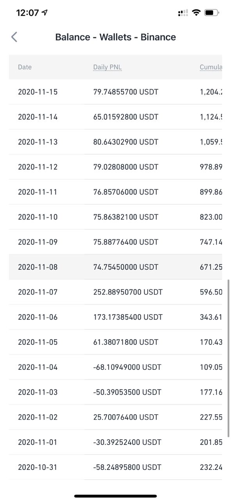The height and width of the screenshot is (502, 231).
Task: Tap the location arrow beside the time
Action: [45, 13]
